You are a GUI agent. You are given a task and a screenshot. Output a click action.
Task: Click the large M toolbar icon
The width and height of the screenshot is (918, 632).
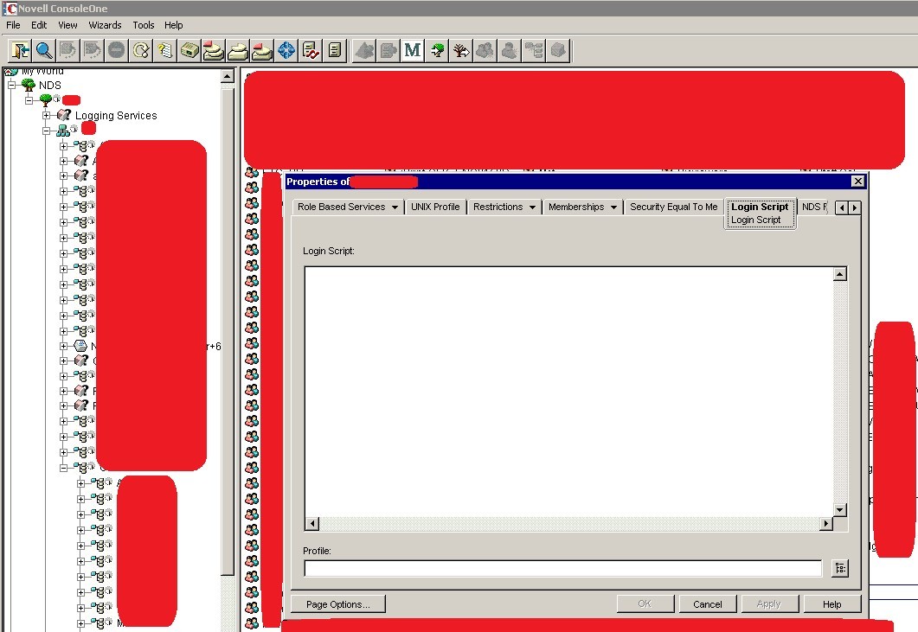click(412, 50)
